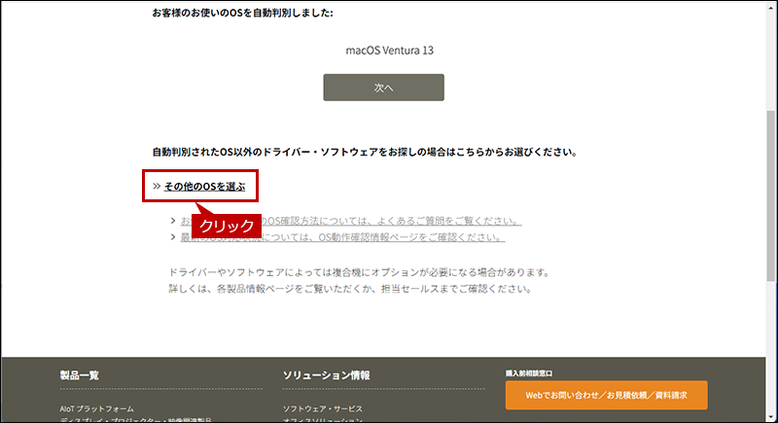
Task: Click the 自動判別されたOS以外 instruction text
Action: (x=366, y=153)
